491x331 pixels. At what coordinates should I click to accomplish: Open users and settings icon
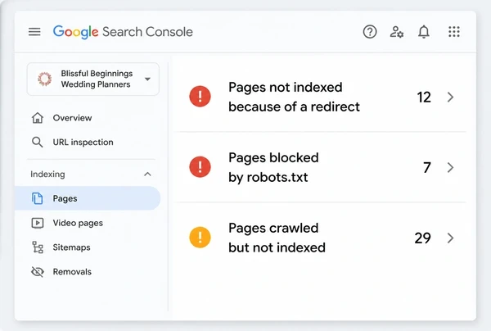coord(396,32)
